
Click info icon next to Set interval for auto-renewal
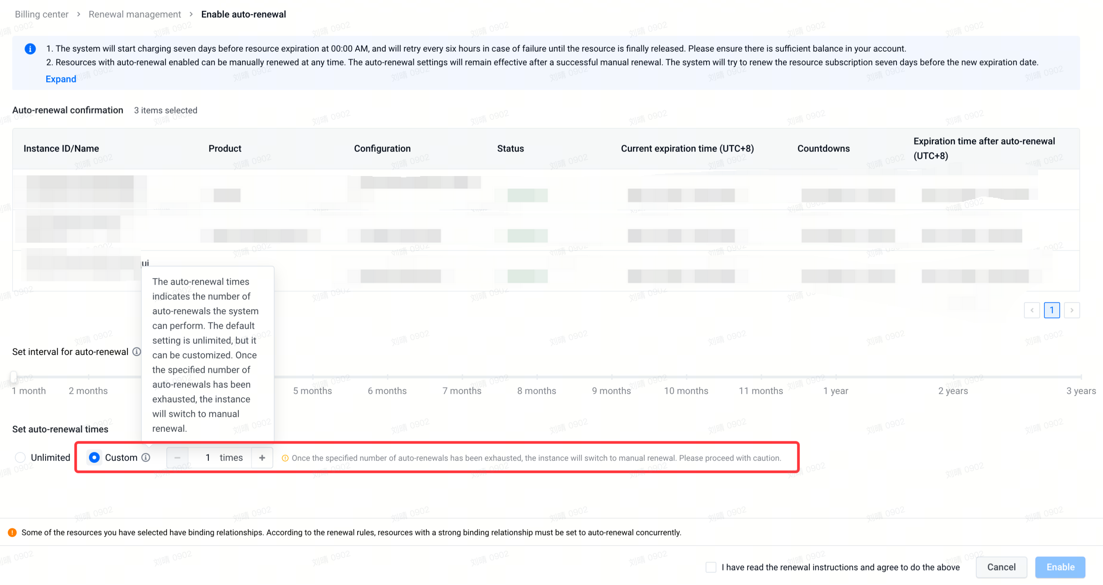click(x=137, y=352)
